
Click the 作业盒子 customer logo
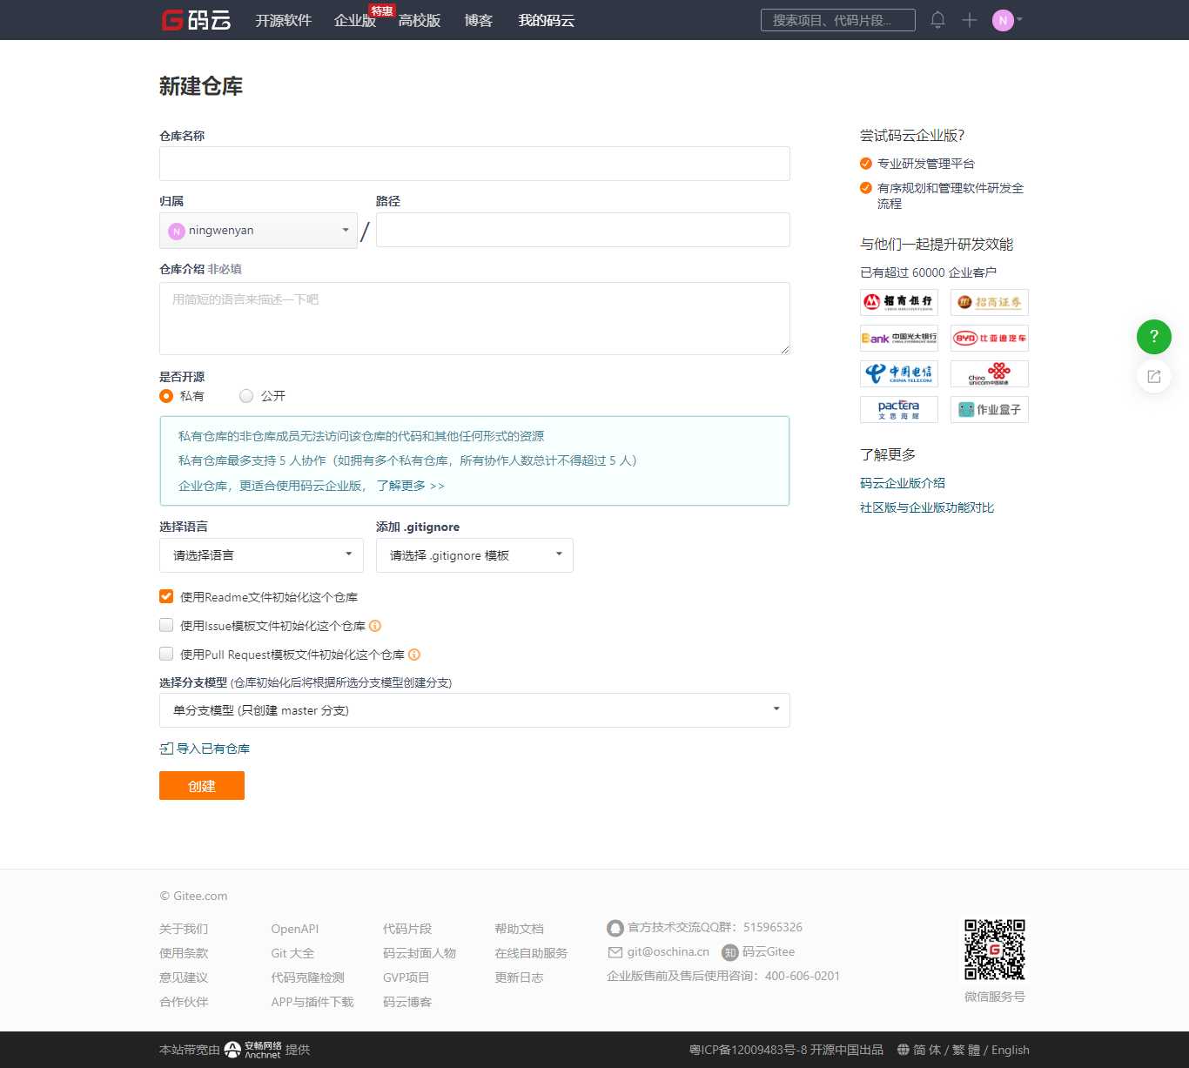990,409
